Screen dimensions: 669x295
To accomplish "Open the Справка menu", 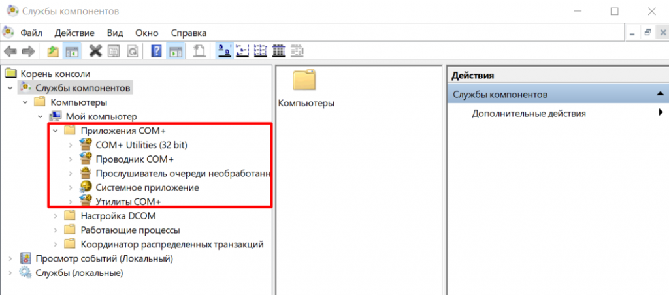I will click(189, 33).
